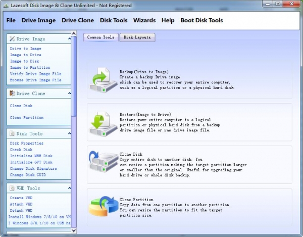Click the Drive Clone panel header icon

click(13, 93)
